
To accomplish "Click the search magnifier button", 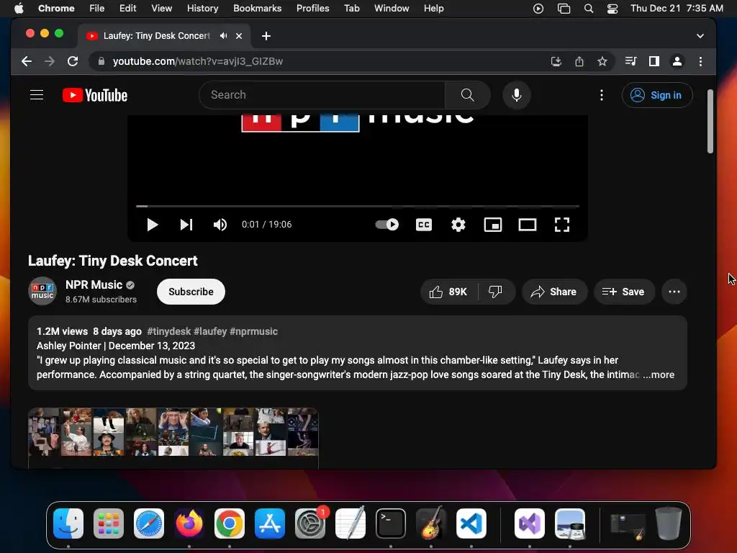I will pyautogui.click(x=467, y=95).
